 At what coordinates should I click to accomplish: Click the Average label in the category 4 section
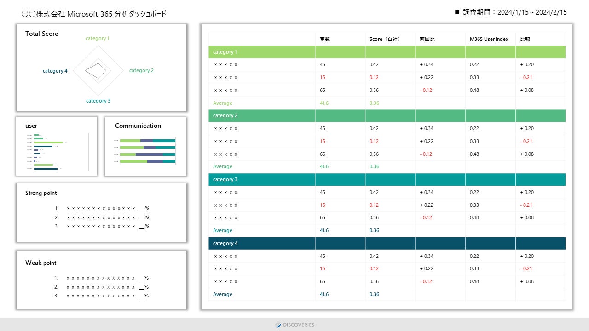click(x=223, y=294)
